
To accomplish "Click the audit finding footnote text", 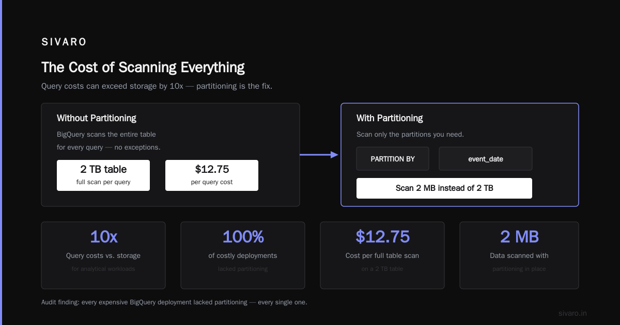I will 174,302.
